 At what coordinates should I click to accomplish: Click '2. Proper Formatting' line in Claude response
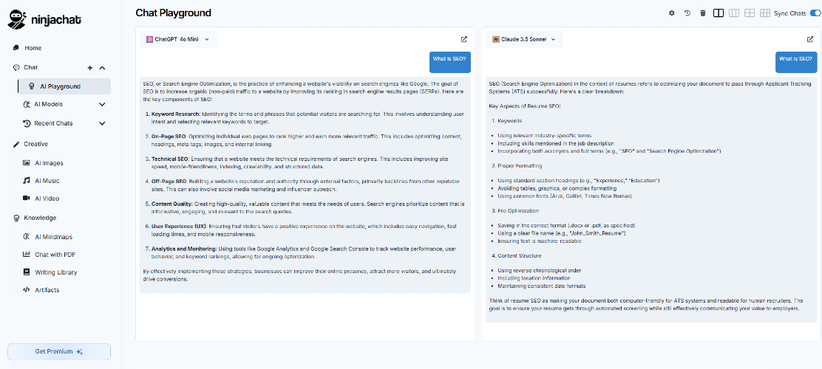pyautogui.click(x=517, y=166)
